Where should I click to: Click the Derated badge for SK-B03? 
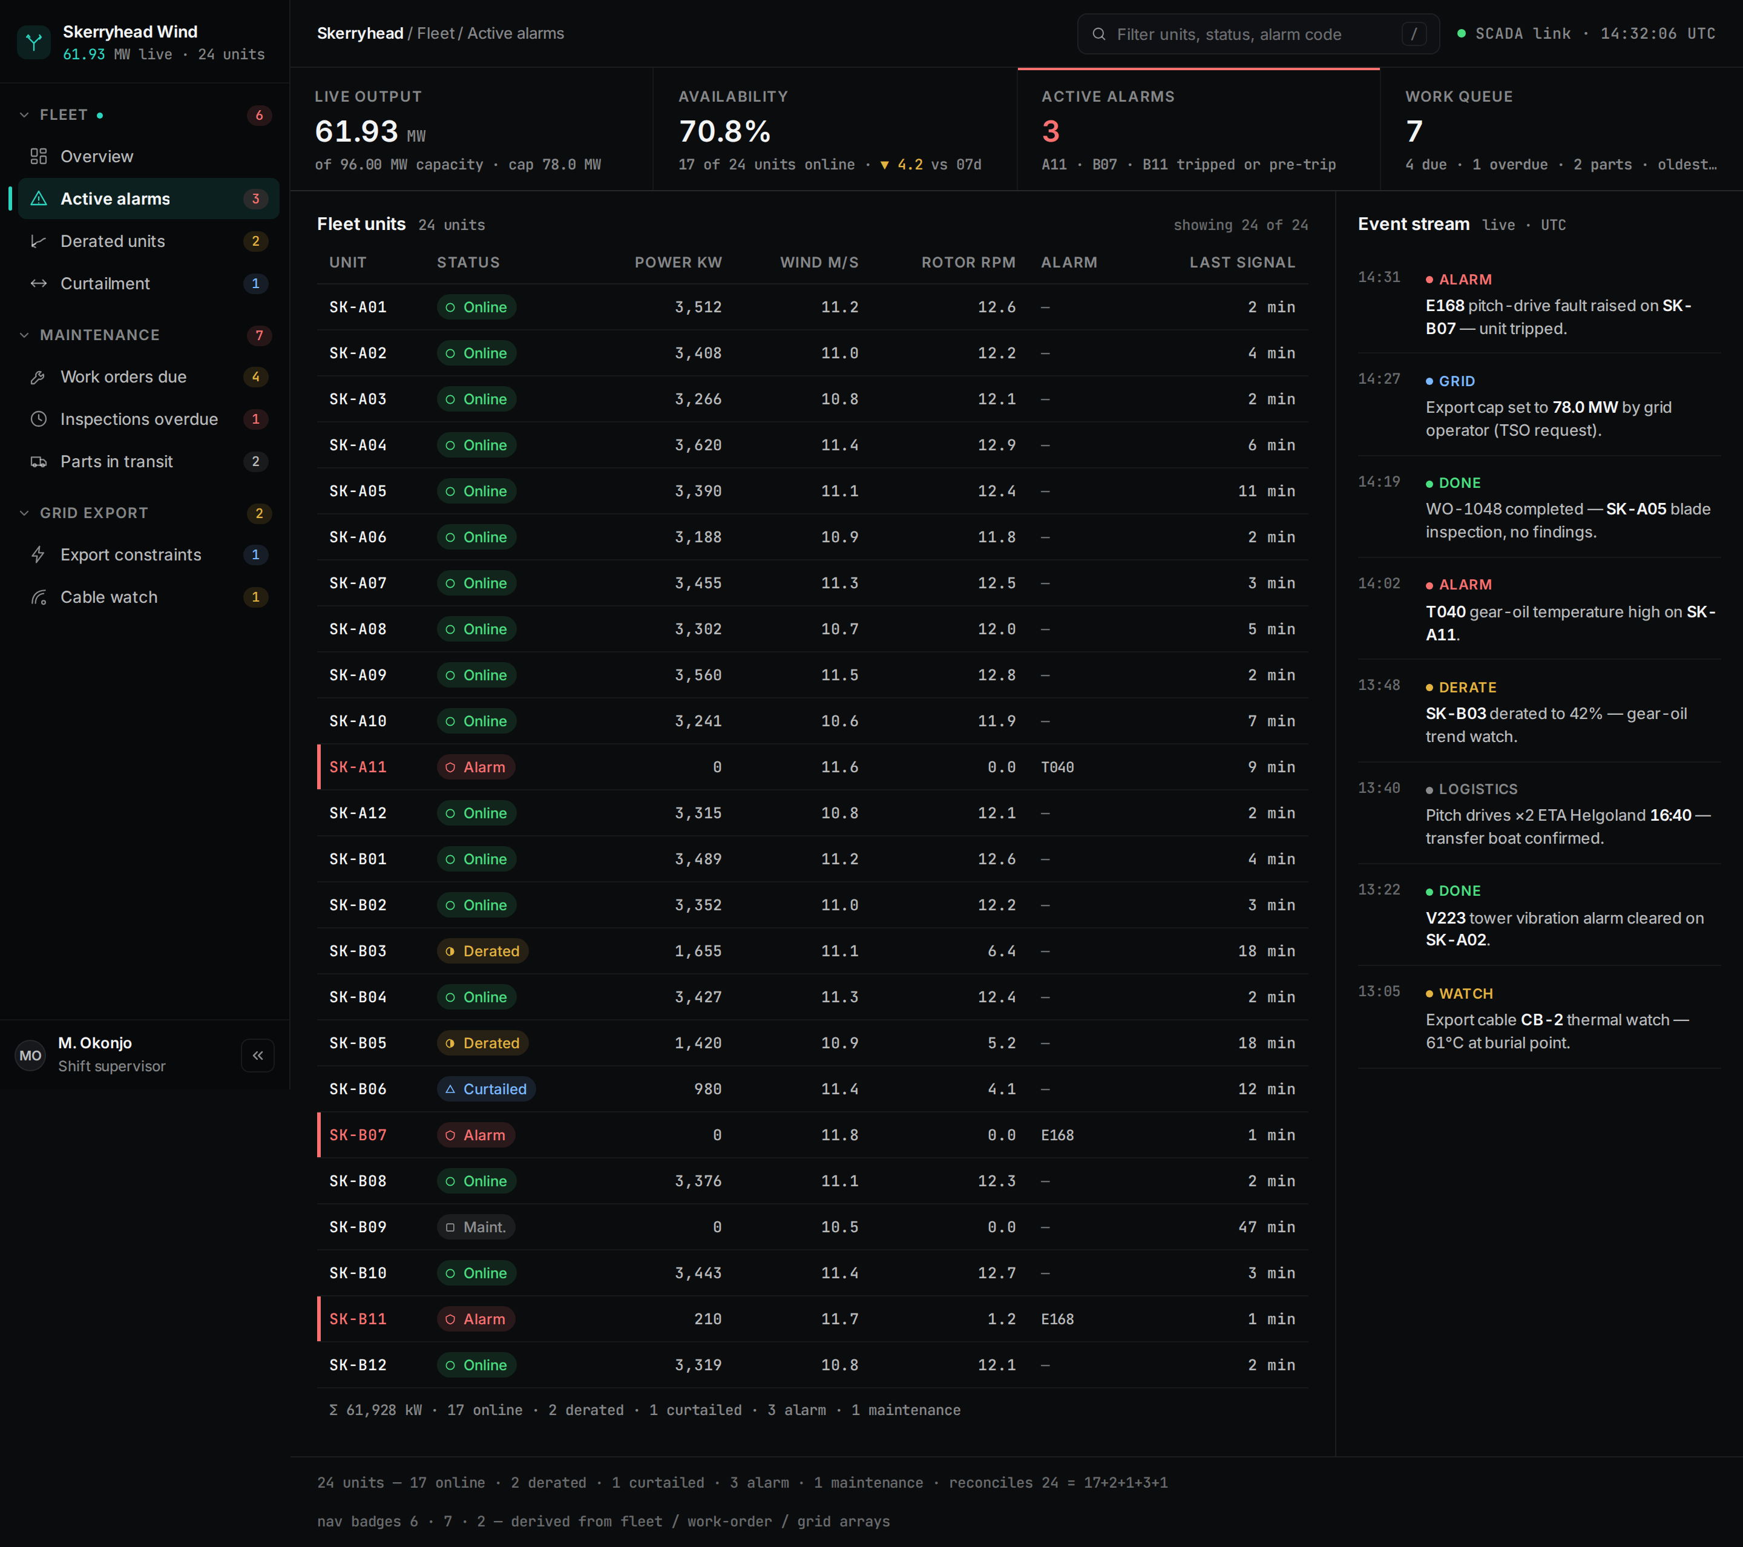pyautogui.click(x=482, y=951)
